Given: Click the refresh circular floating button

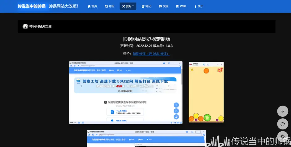Looking at the screenshot, I should pos(283,124).
